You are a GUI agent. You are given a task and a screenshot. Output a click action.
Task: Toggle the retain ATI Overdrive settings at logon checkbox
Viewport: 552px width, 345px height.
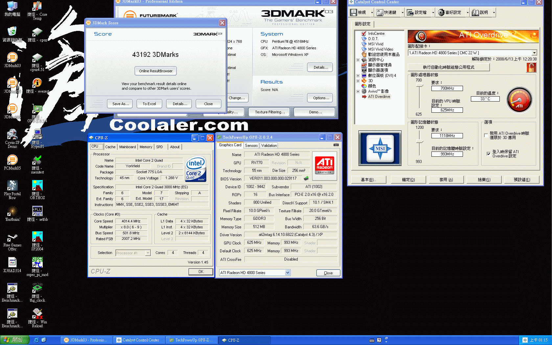tap(489, 153)
